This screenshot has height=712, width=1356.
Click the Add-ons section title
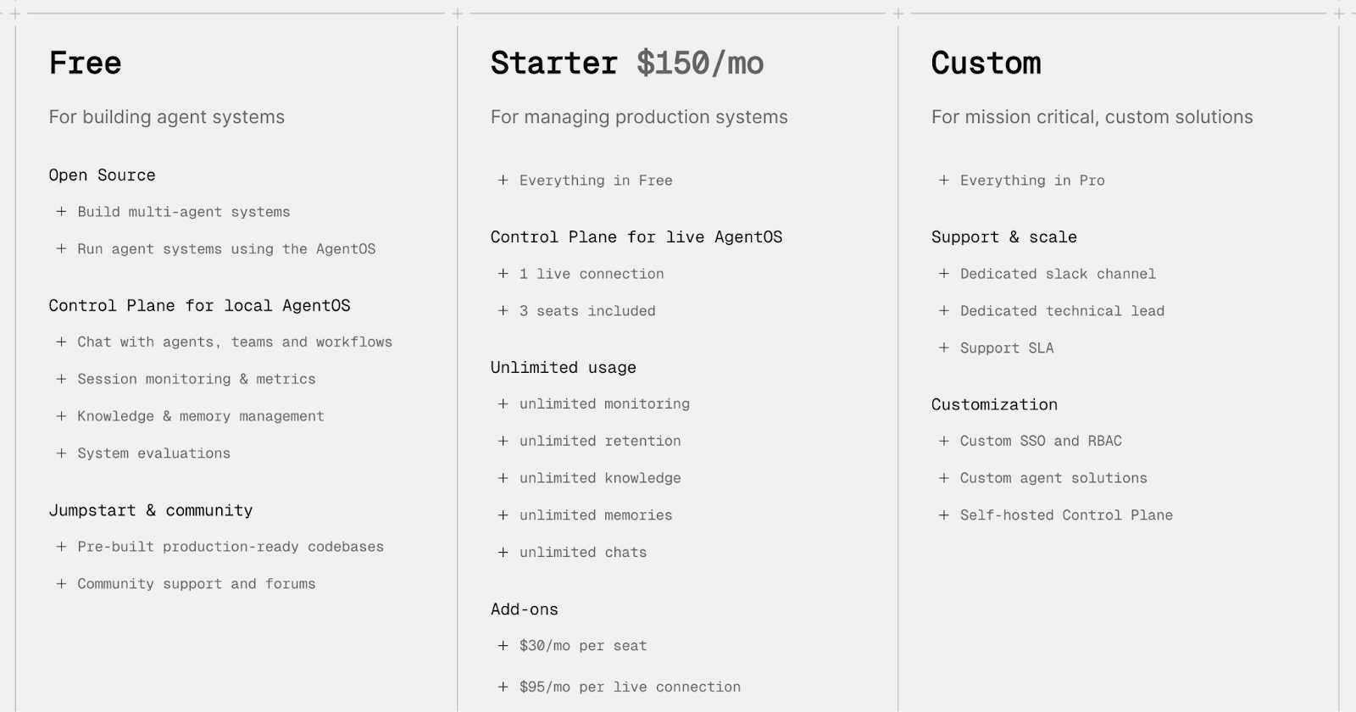pyautogui.click(x=524, y=609)
